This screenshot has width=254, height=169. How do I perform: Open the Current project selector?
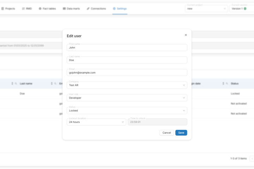click(206, 8)
